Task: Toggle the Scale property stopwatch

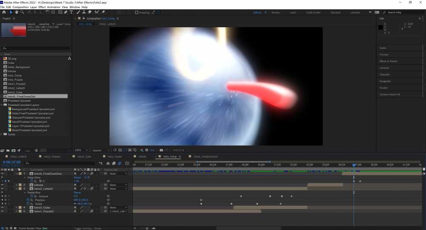Action: point(28,204)
